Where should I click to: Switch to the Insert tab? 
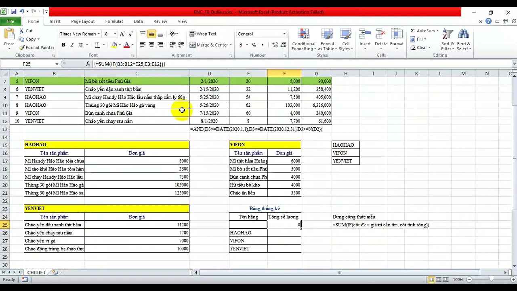55,21
